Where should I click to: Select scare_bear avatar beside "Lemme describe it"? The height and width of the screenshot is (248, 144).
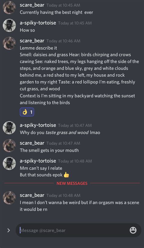click(9, 43)
